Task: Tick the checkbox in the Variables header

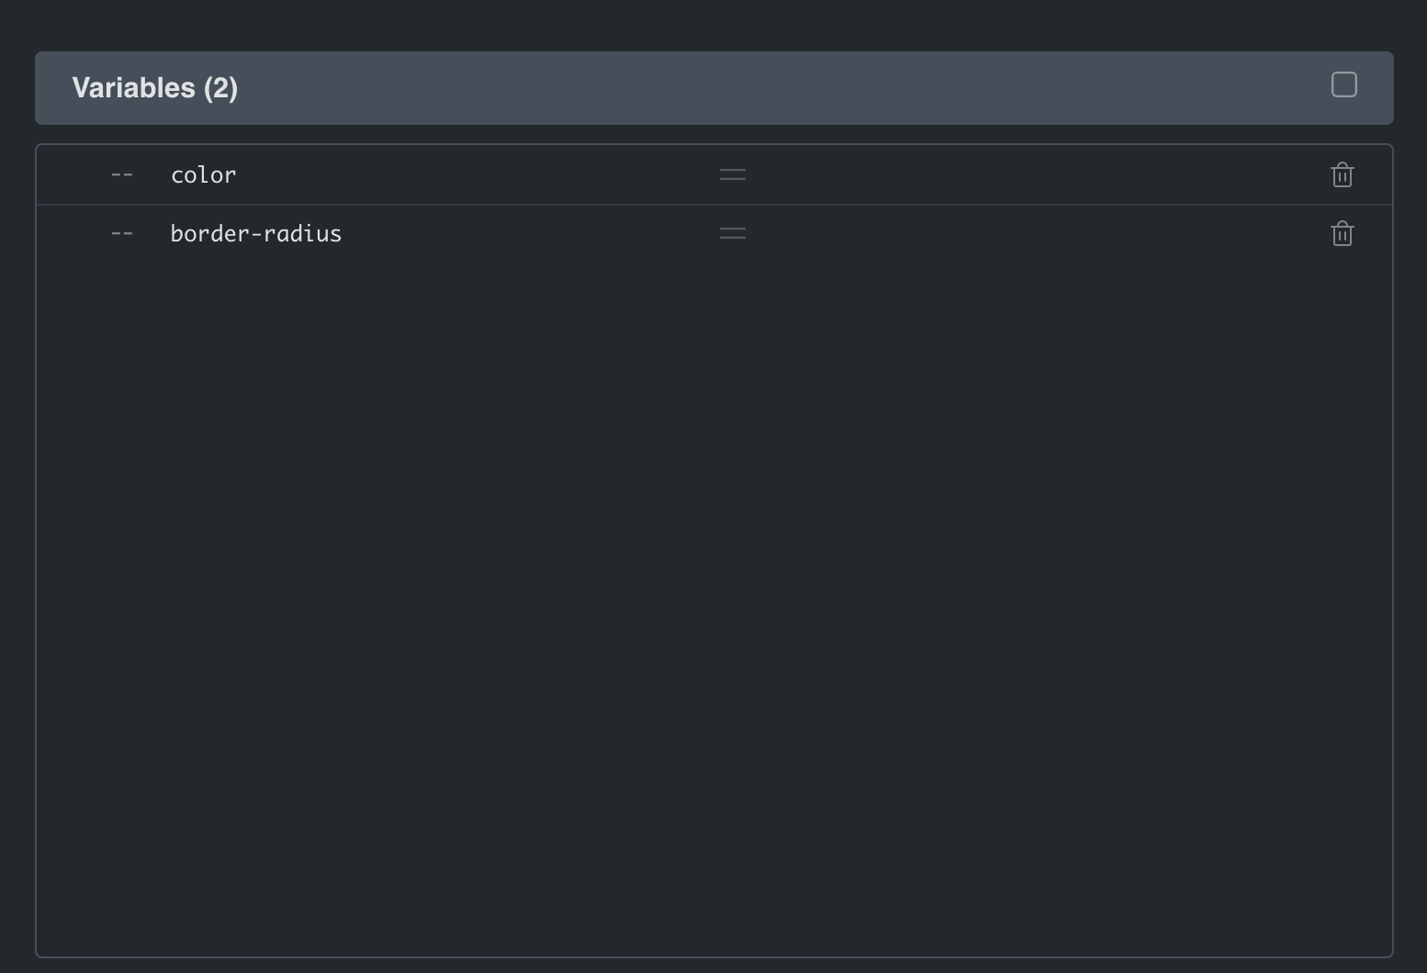Action: coord(1343,84)
